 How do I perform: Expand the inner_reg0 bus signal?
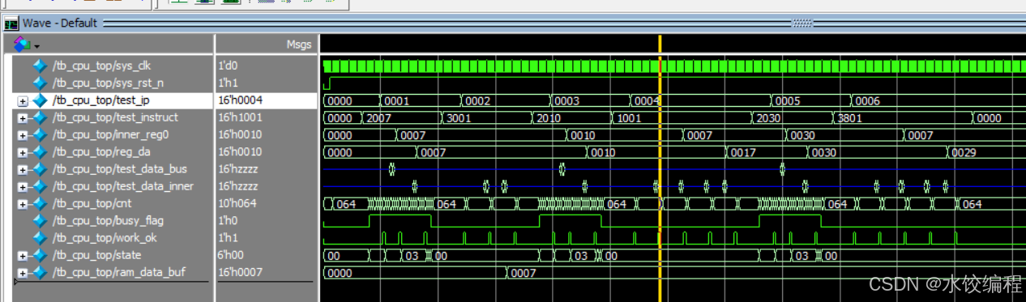pos(23,135)
